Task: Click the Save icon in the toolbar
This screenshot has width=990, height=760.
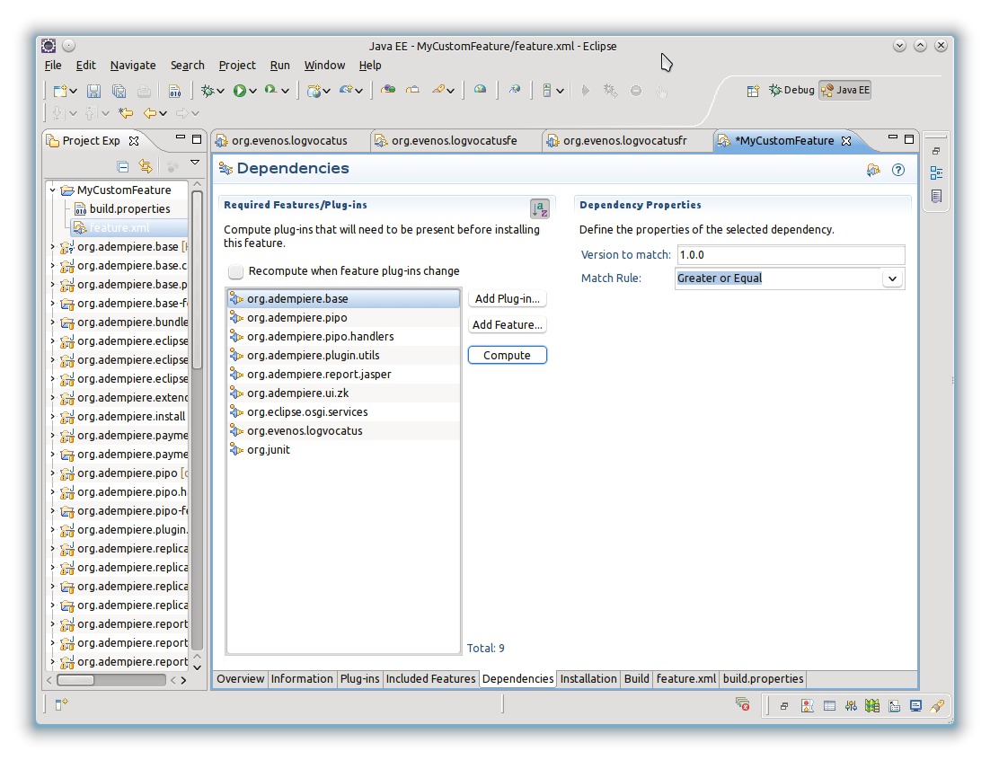Action: pyautogui.click(x=93, y=91)
